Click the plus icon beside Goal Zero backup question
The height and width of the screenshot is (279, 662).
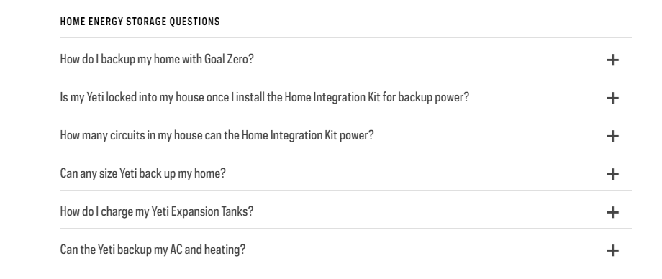click(x=612, y=60)
